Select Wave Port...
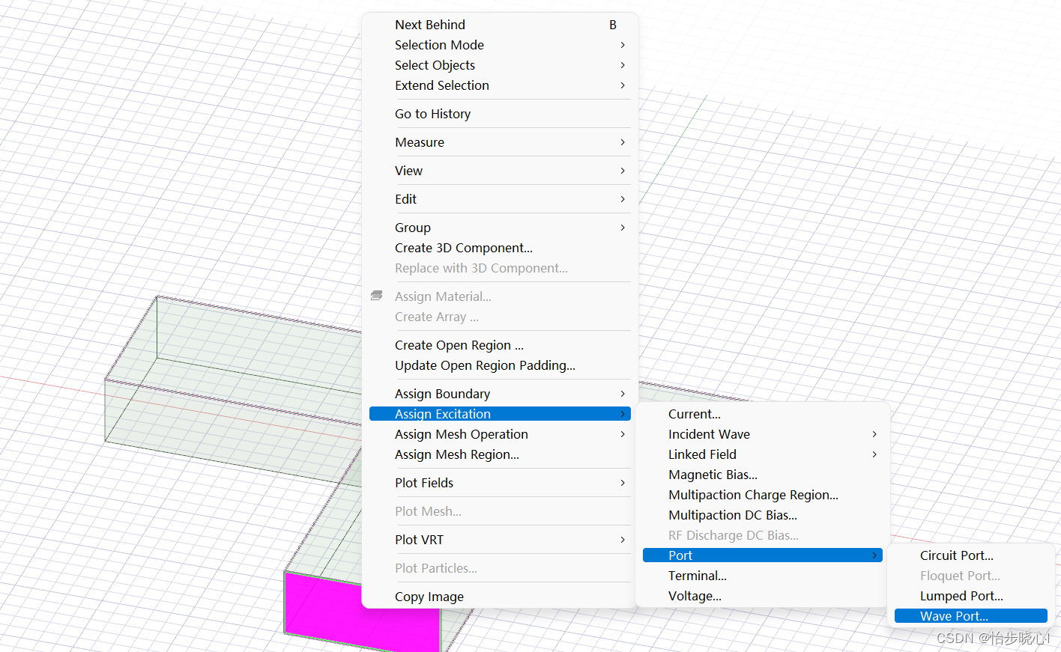1061x652 pixels. pos(971,616)
